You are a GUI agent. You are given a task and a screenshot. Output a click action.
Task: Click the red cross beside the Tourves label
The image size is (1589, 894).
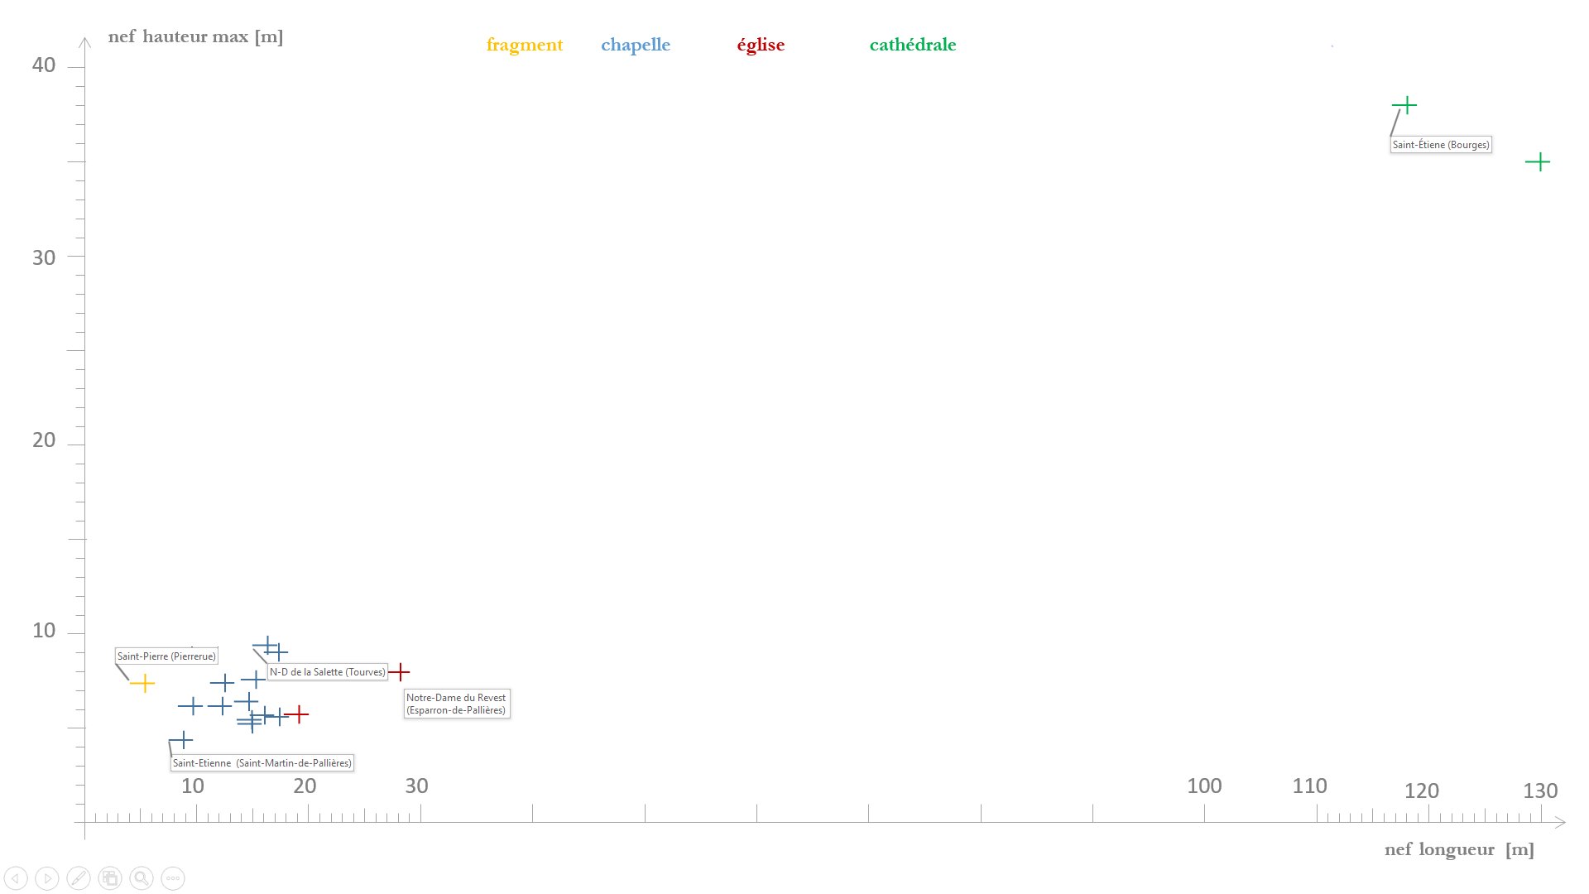pyautogui.click(x=399, y=672)
